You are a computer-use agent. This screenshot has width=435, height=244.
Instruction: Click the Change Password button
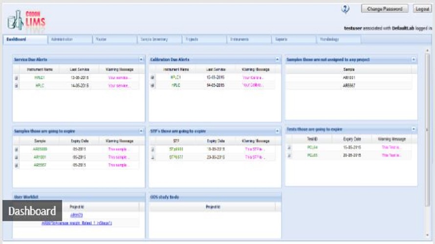[385, 9]
